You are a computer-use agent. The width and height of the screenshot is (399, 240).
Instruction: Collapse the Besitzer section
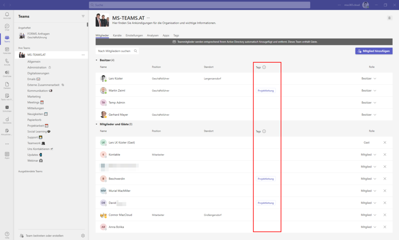[x=97, y=60]
